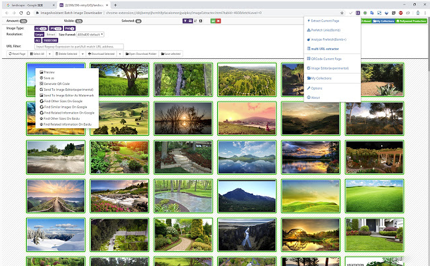Select the mountain lake reflection thumbnail
This screenshot has height=266, width=430.
247,157
